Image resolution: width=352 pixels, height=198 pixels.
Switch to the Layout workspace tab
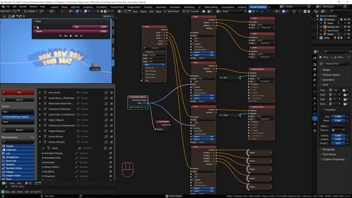click(54, 7)
